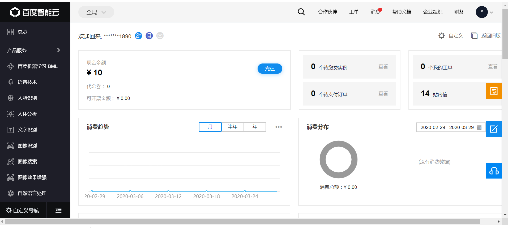Click the mobile phone binding icon

(x=149, y=36)
